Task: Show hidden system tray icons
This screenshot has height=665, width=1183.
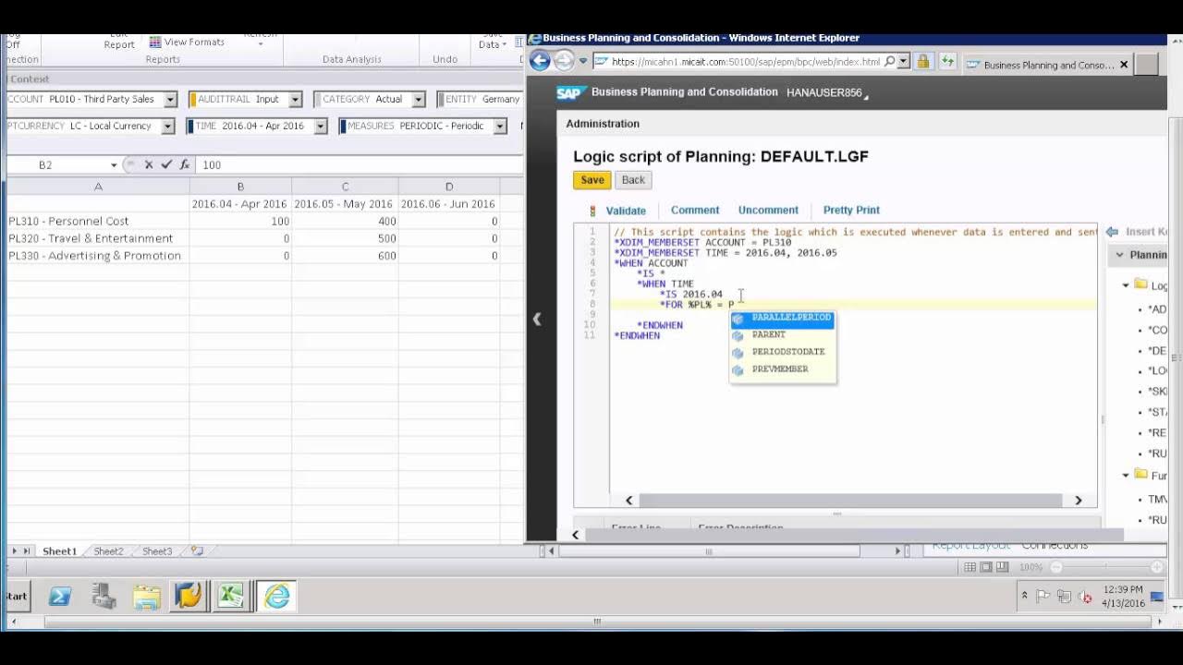Action: (1024, 596)
